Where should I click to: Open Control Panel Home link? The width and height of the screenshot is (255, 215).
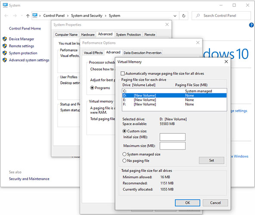(25, 28)
